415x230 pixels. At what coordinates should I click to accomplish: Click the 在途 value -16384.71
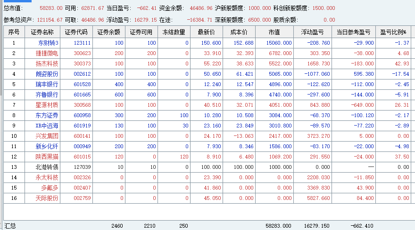pyautogui.click(x=199, y=20)
